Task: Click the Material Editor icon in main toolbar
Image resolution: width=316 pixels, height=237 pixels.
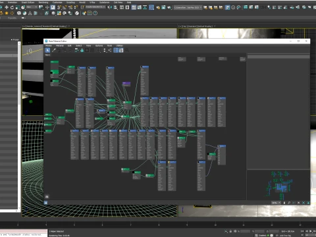Action: point(151,7)
